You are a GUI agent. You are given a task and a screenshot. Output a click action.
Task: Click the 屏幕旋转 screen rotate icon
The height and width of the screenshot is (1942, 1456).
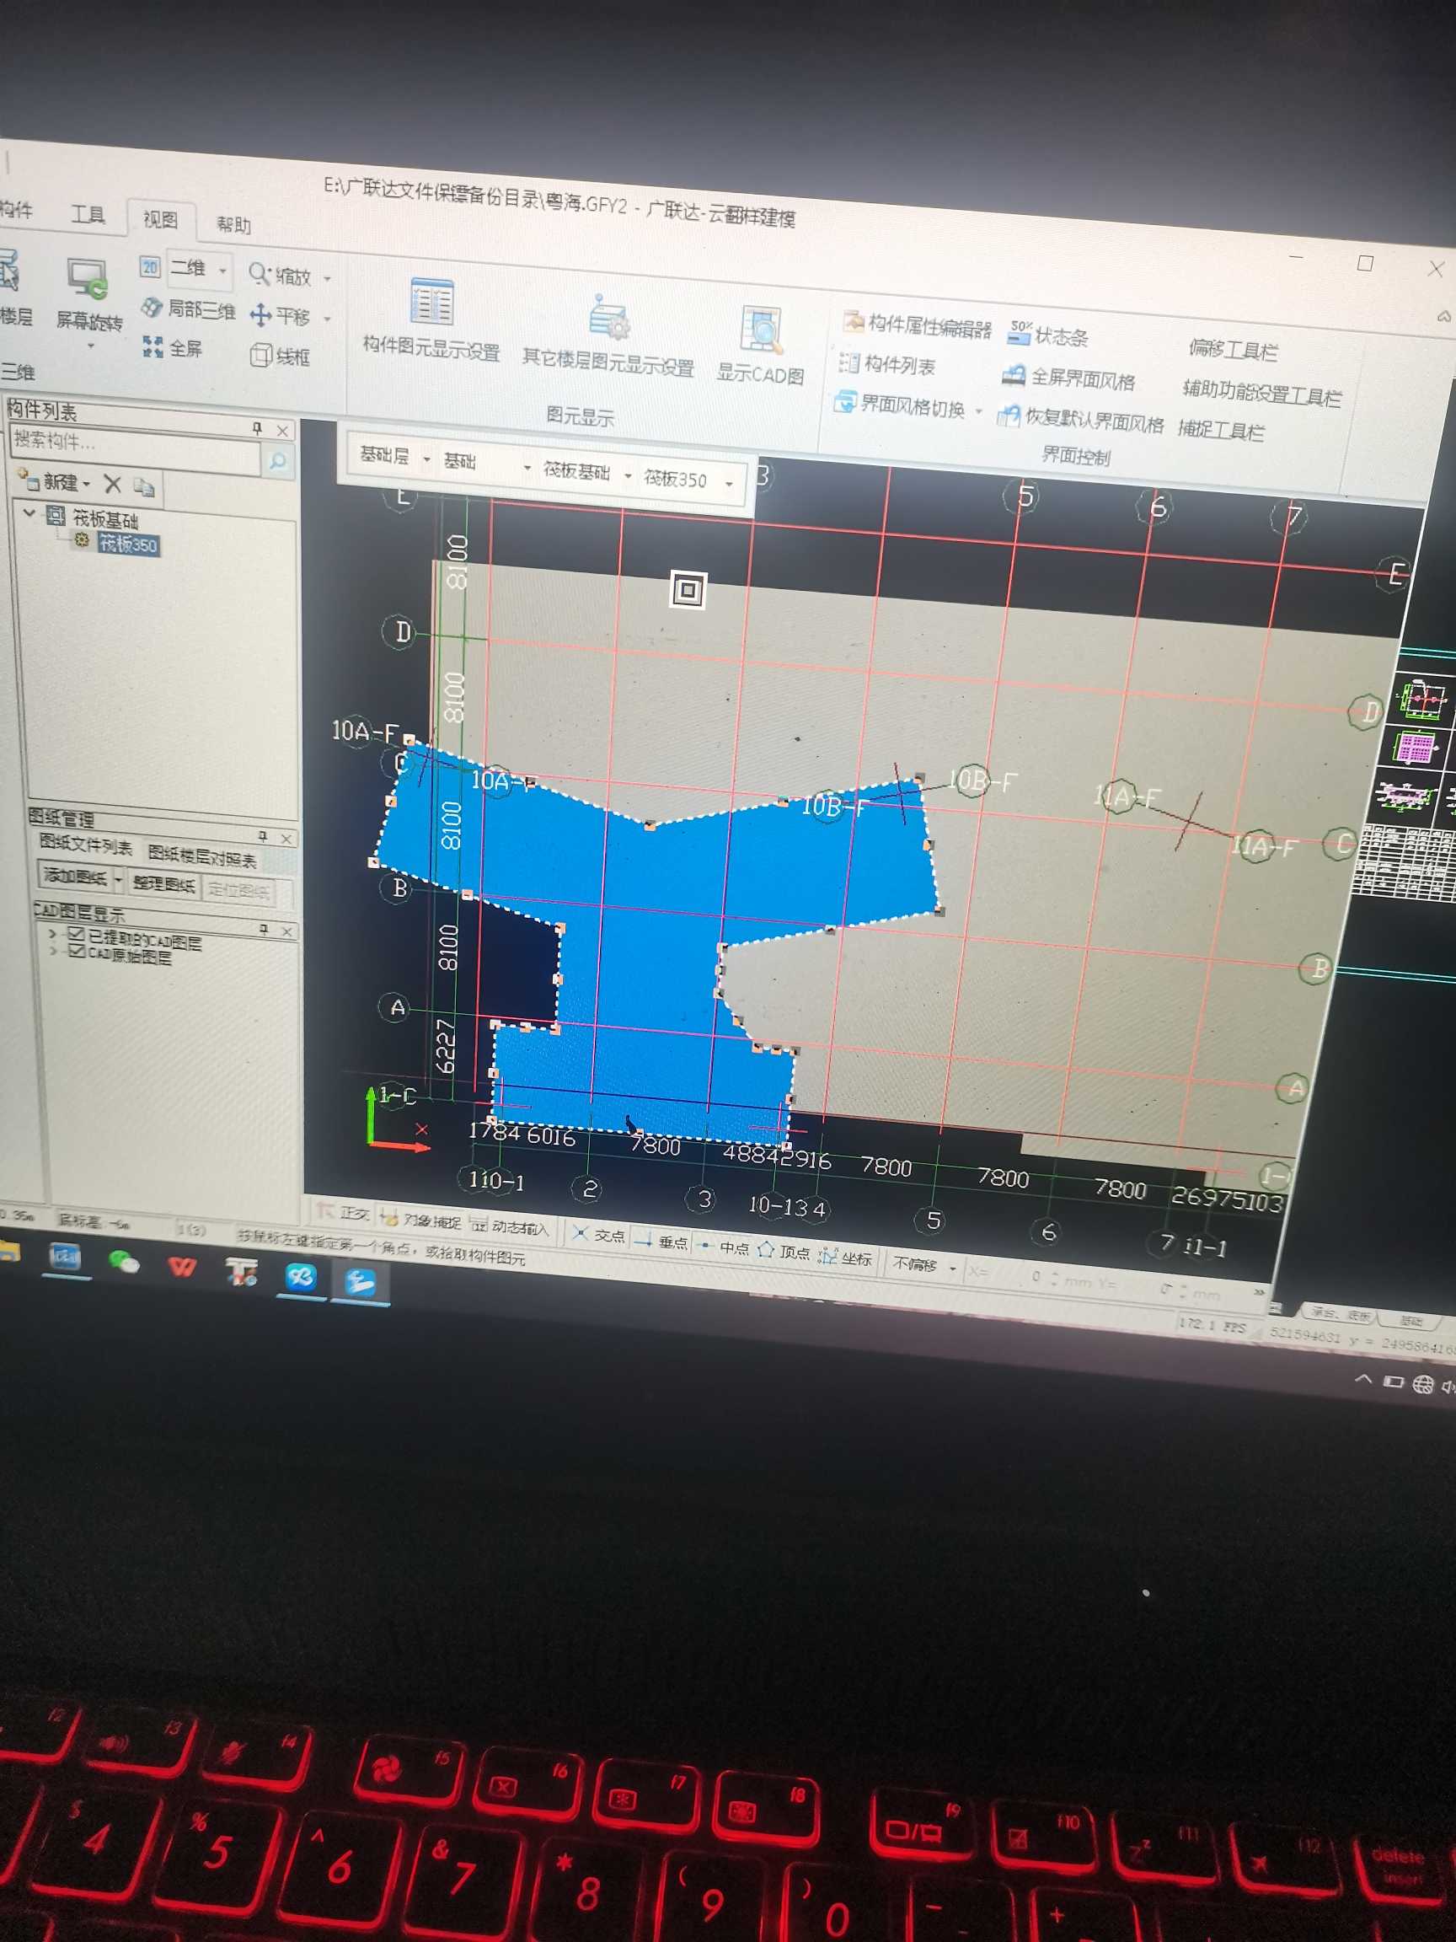pyautogui.click(x=87, y=281)
